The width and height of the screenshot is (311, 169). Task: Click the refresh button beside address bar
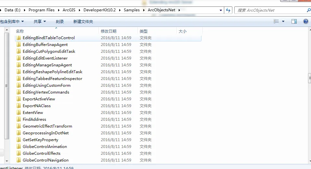[x=228, y=10]
